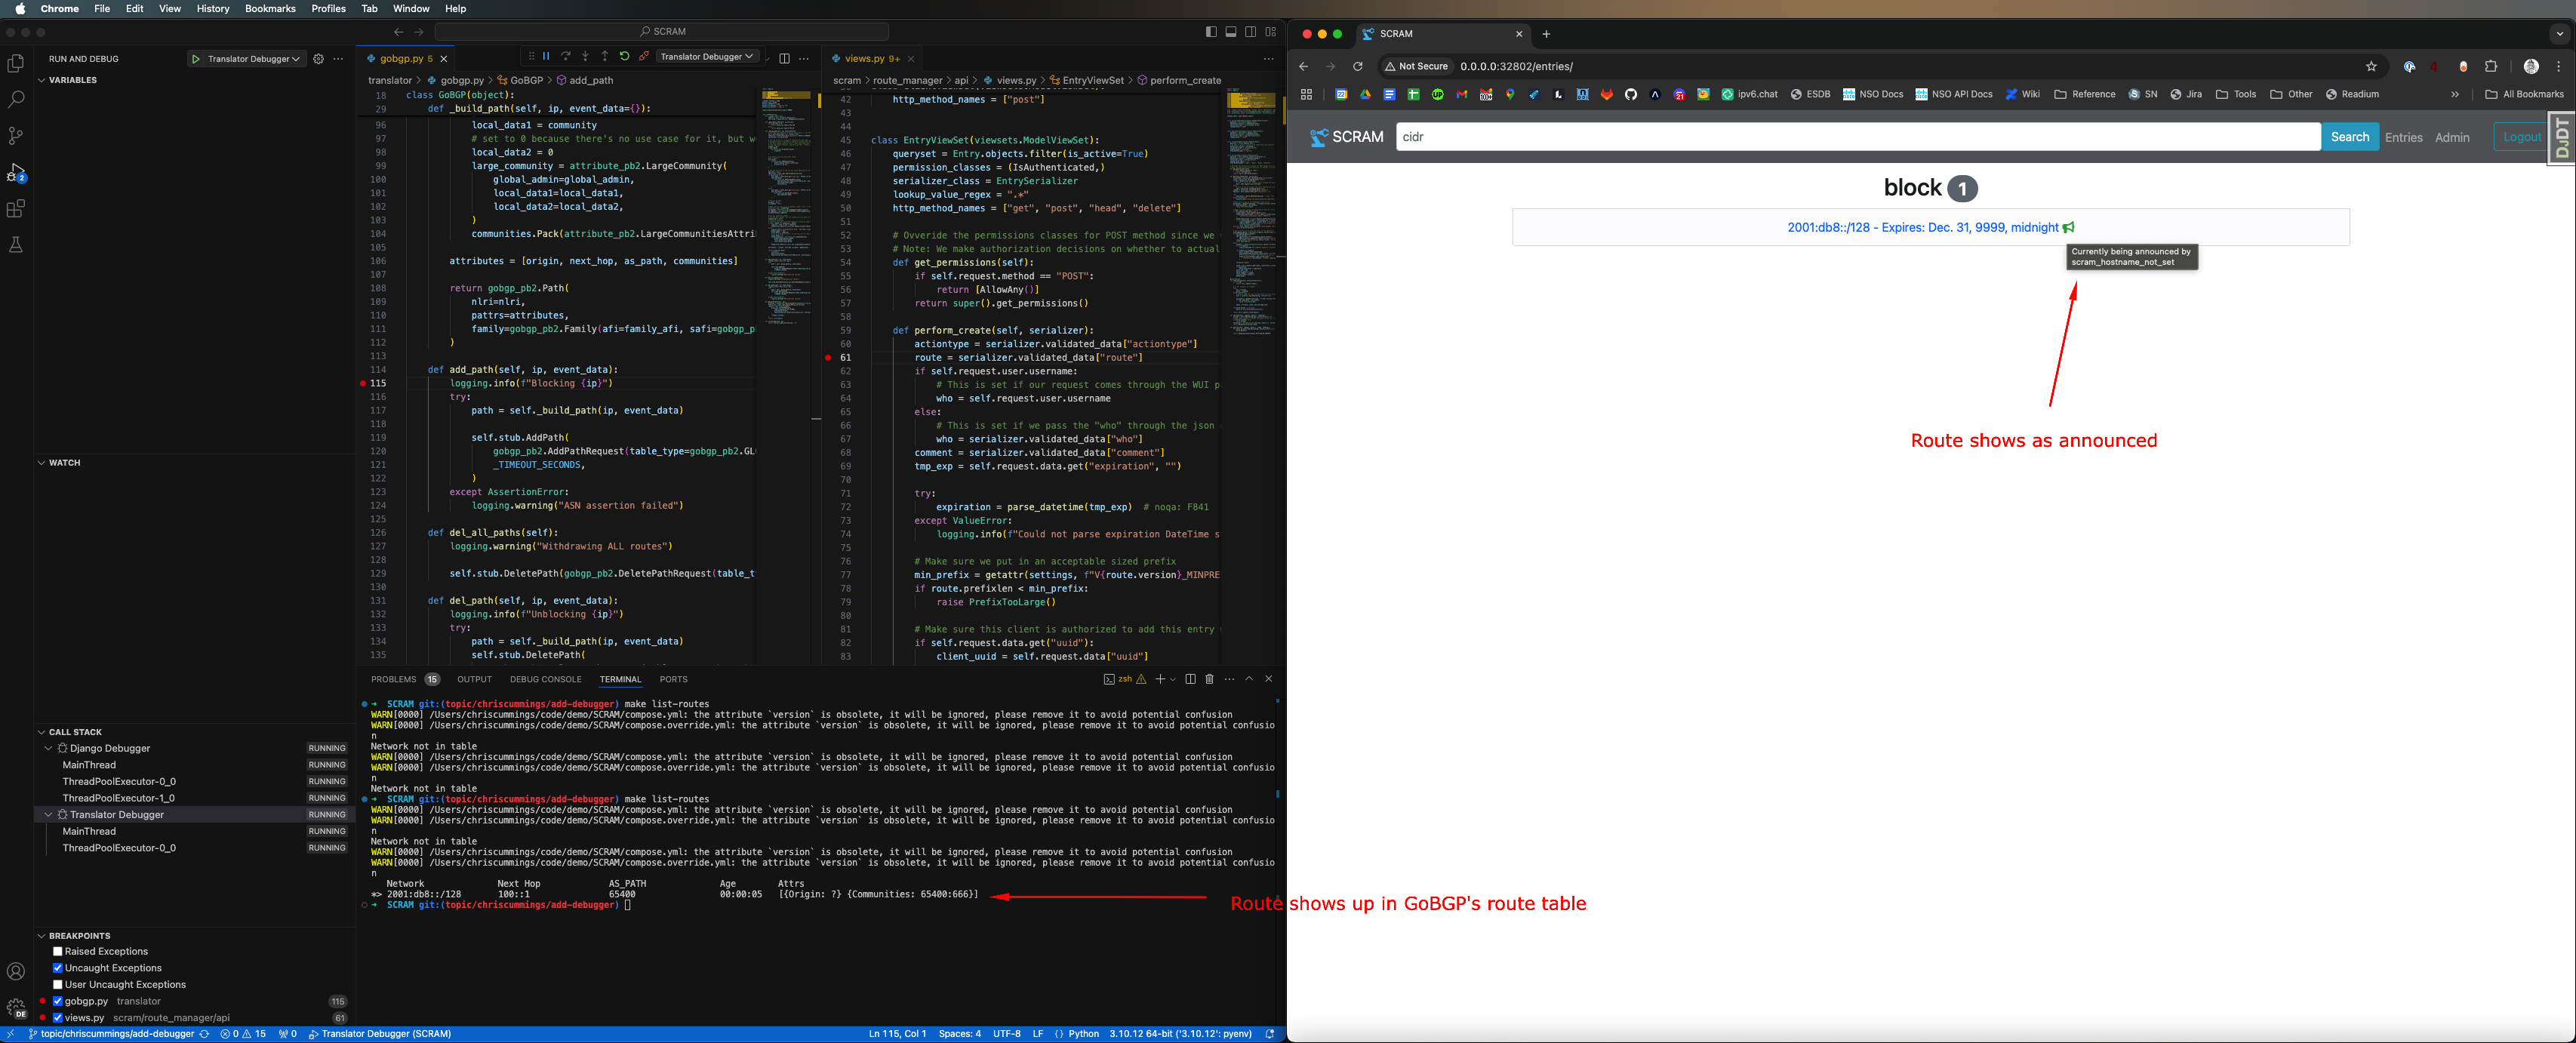Toggle the VS Code bottom panel layout button
The width and height of the screenshot is (2576, 1043).
(1231, 32)
